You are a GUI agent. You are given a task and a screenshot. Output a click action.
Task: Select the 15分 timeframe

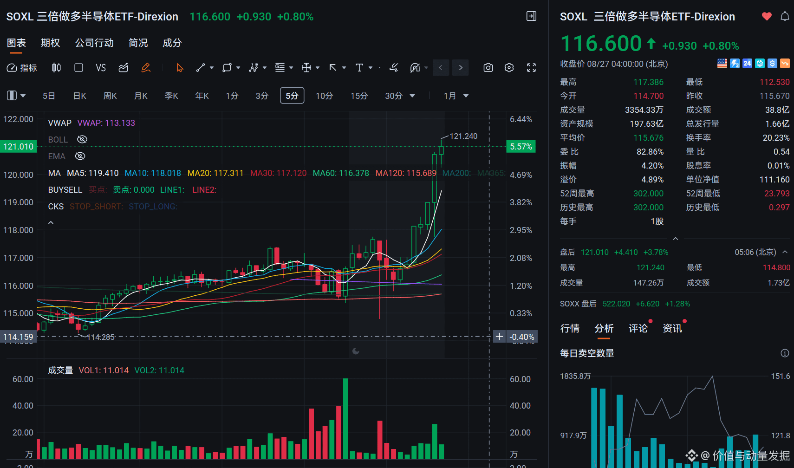359,96
